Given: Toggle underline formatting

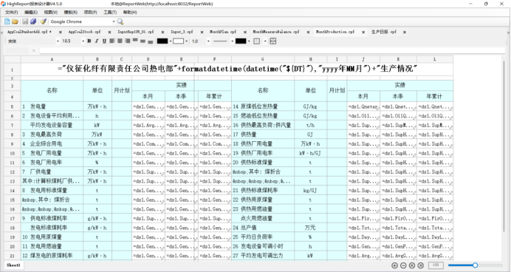Looking at the screenshot, I should point(104,41).
